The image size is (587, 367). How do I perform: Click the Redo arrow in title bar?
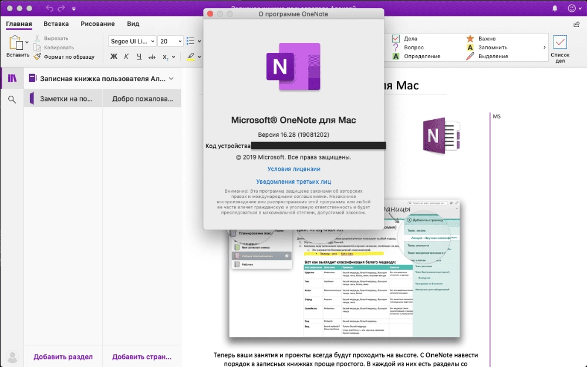point(62,8)
